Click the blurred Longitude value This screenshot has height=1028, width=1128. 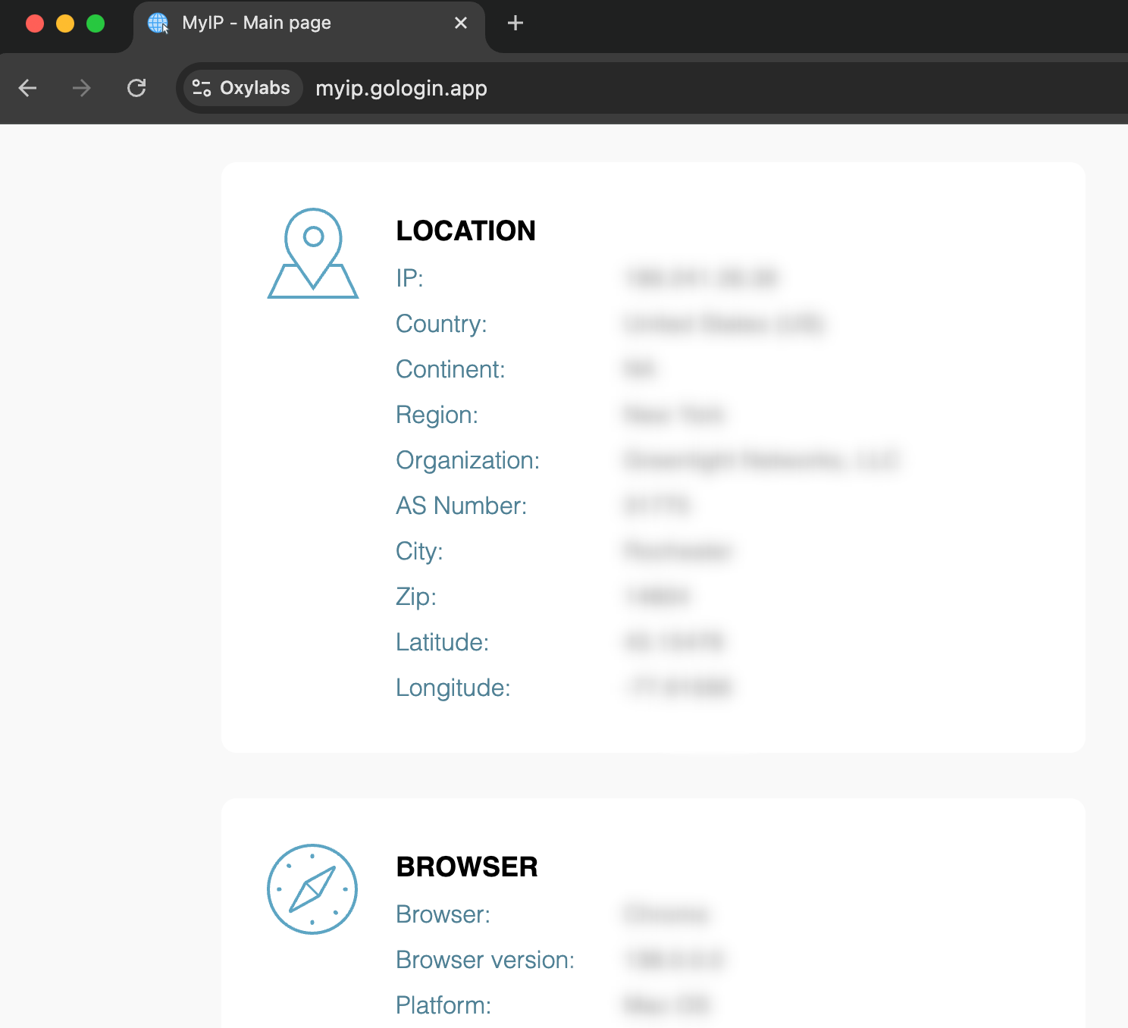[679, 688]
